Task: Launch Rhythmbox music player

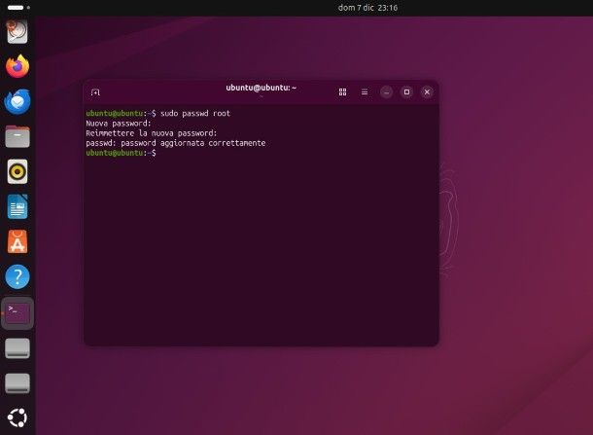Action: coord(17,172)
